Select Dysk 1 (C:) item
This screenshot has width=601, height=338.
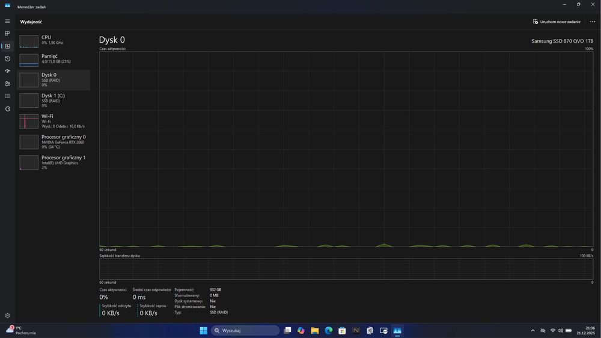[x=53, y=100]
